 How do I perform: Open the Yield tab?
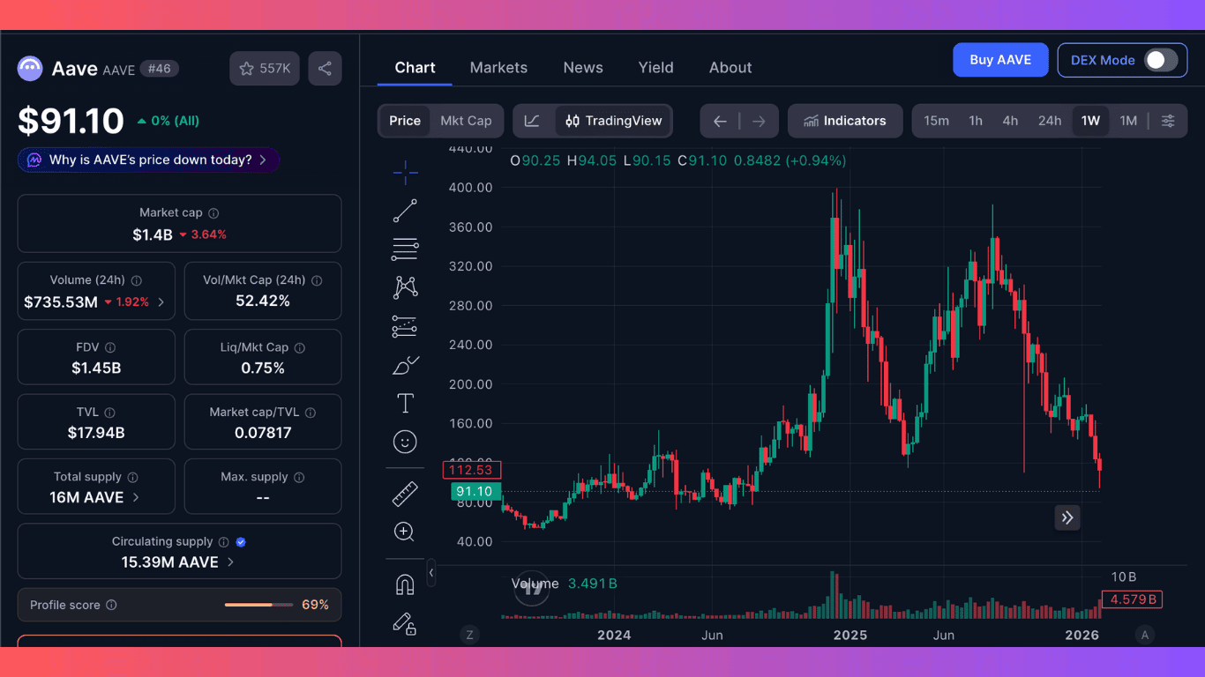point(655,67)
